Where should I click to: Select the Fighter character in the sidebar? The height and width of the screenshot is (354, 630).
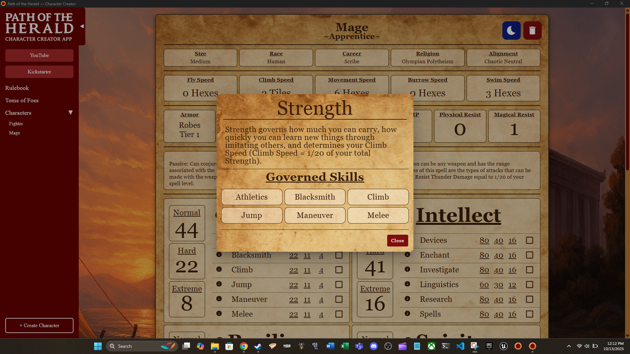(x=16, y=124)
